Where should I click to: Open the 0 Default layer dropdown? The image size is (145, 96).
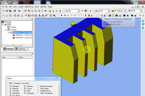125,11
